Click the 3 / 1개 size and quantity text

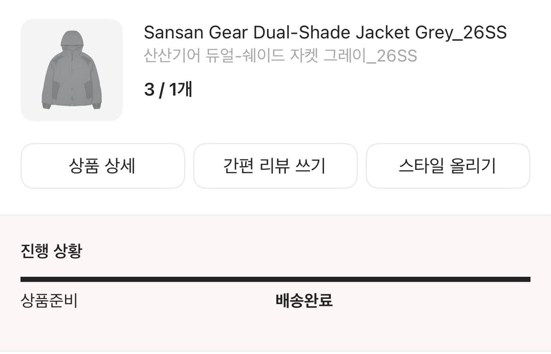pos(168,90)
